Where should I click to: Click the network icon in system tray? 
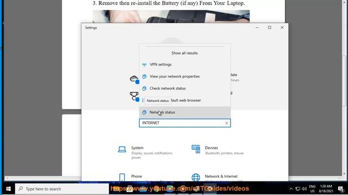297,189
